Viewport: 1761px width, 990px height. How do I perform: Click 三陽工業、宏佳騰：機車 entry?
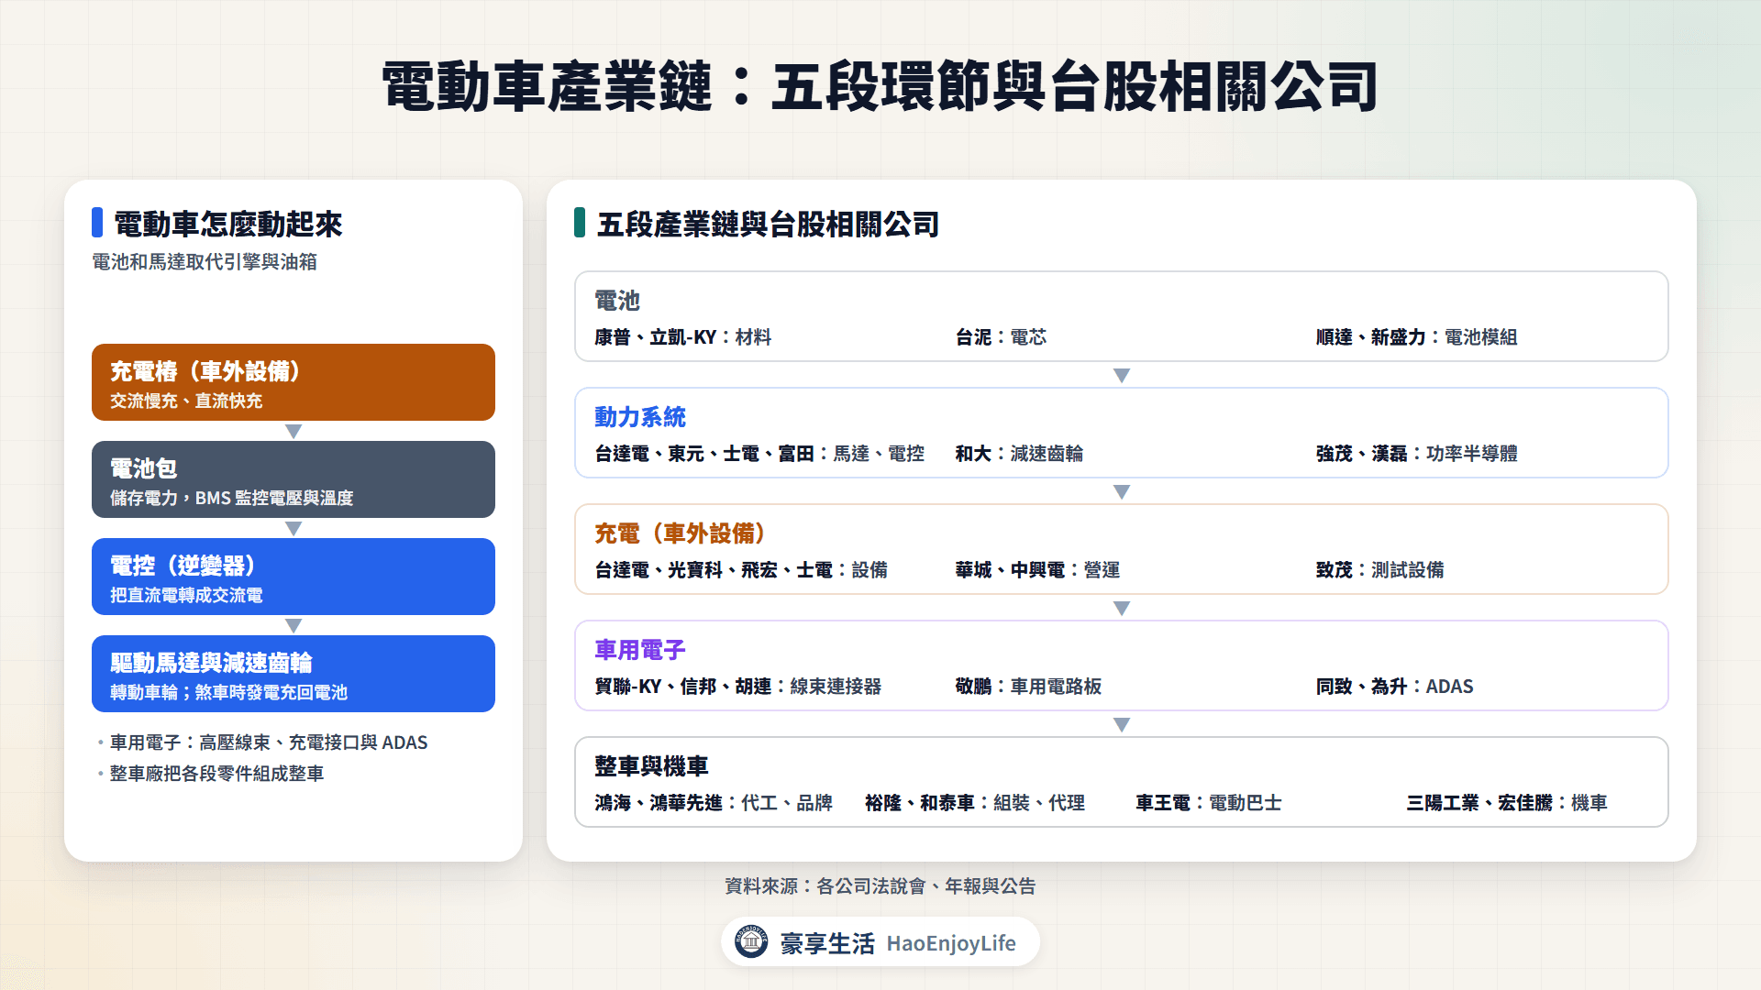pyautogui.click(x=1507, y=803)
